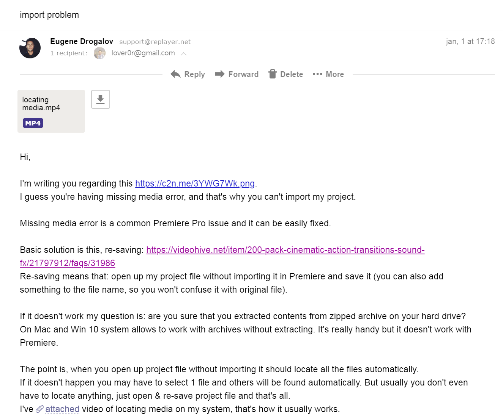Click sender name Eugene Drogalov
The width and height of the screenshot is (503, 420).
click(x=82, y=41)
